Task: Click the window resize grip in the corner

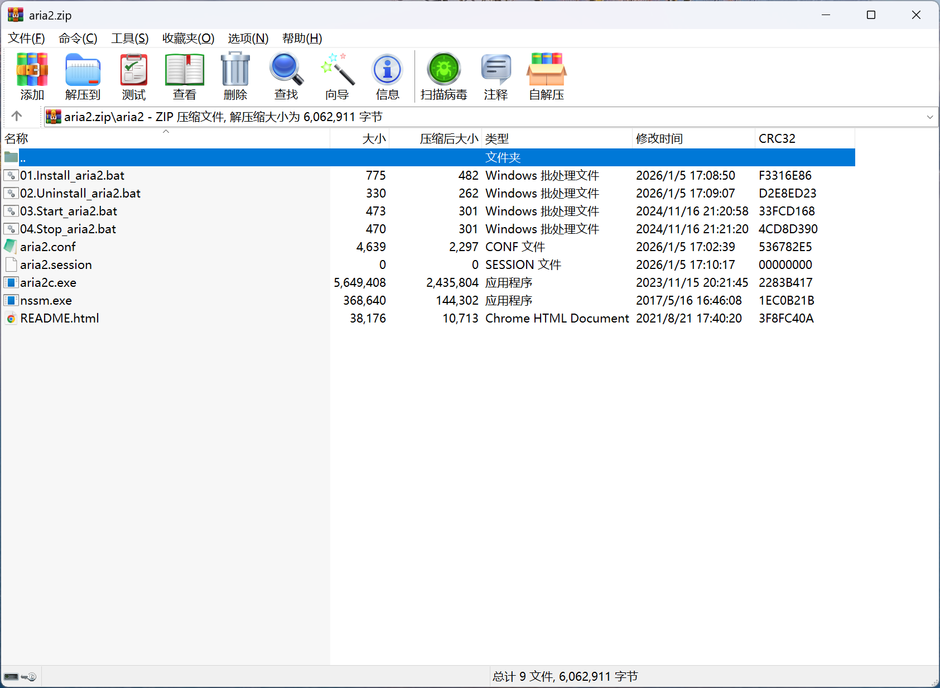Action: click(935, 682)
